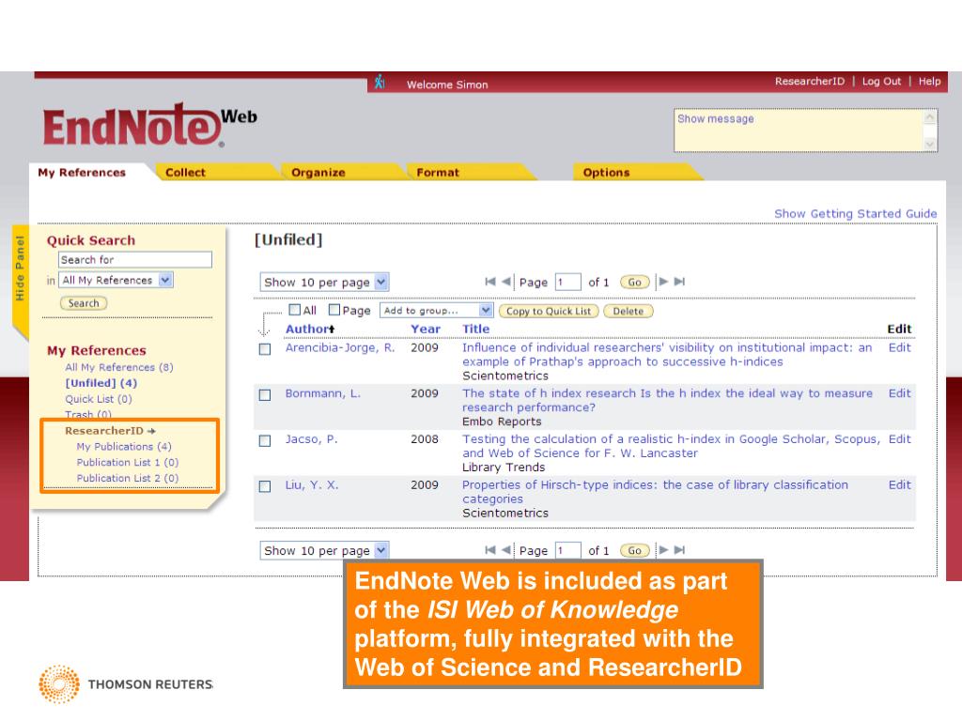Select the Arencibia-Jorge reference checkbox

click(265, 349)
